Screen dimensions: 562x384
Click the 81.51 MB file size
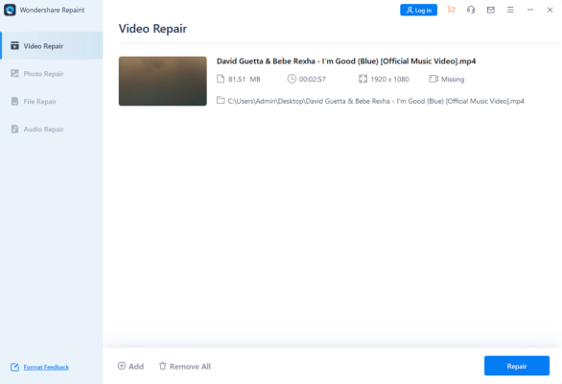[x=245, y=79]
